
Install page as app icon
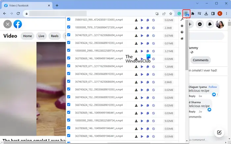pyautogui.click(x=157, y=14)
